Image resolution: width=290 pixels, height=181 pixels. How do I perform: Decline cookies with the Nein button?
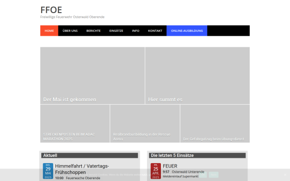(x=214, y=175)
